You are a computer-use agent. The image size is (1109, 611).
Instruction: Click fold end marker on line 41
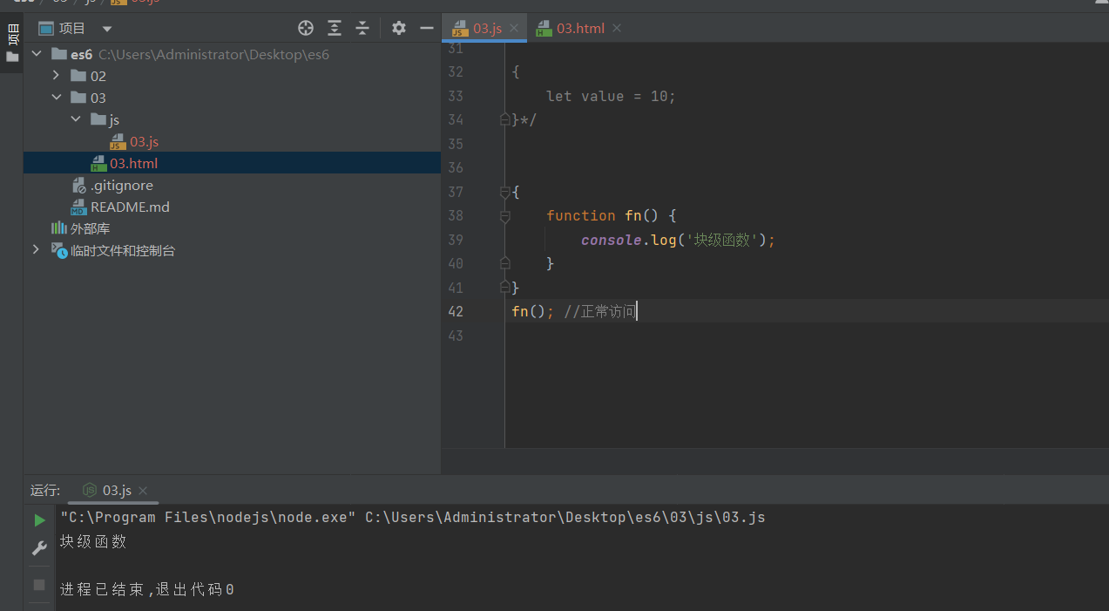[x=505, y=287]
